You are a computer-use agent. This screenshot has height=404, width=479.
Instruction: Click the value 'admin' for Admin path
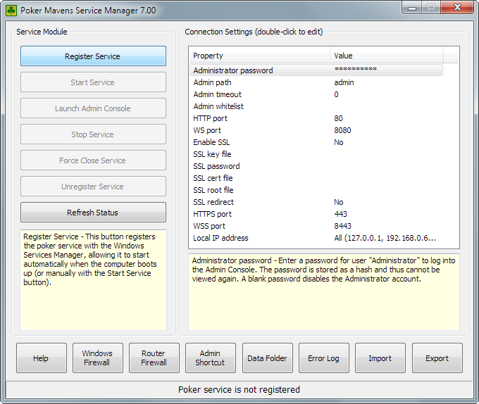pyautogui.click(x=344, y=82)
